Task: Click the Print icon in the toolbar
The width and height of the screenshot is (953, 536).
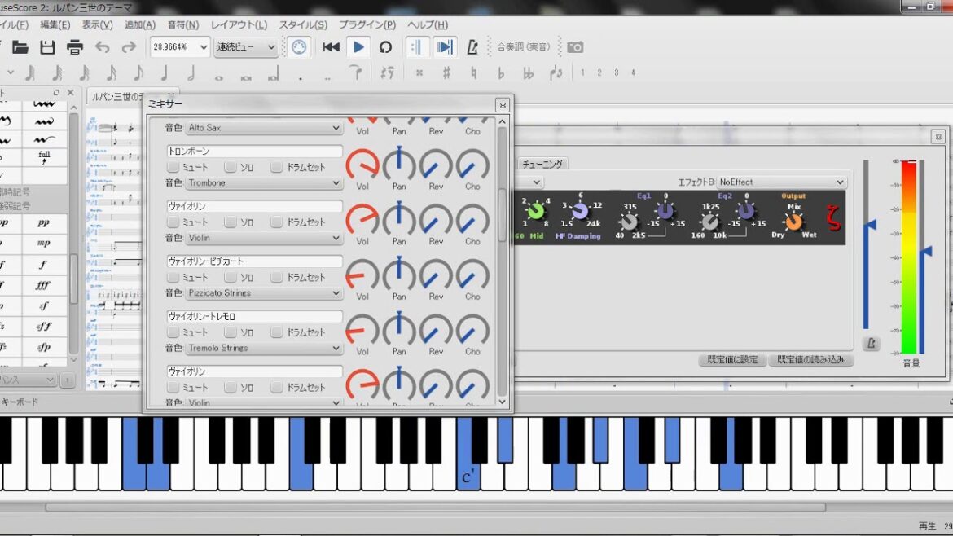Action: point(75,47)
